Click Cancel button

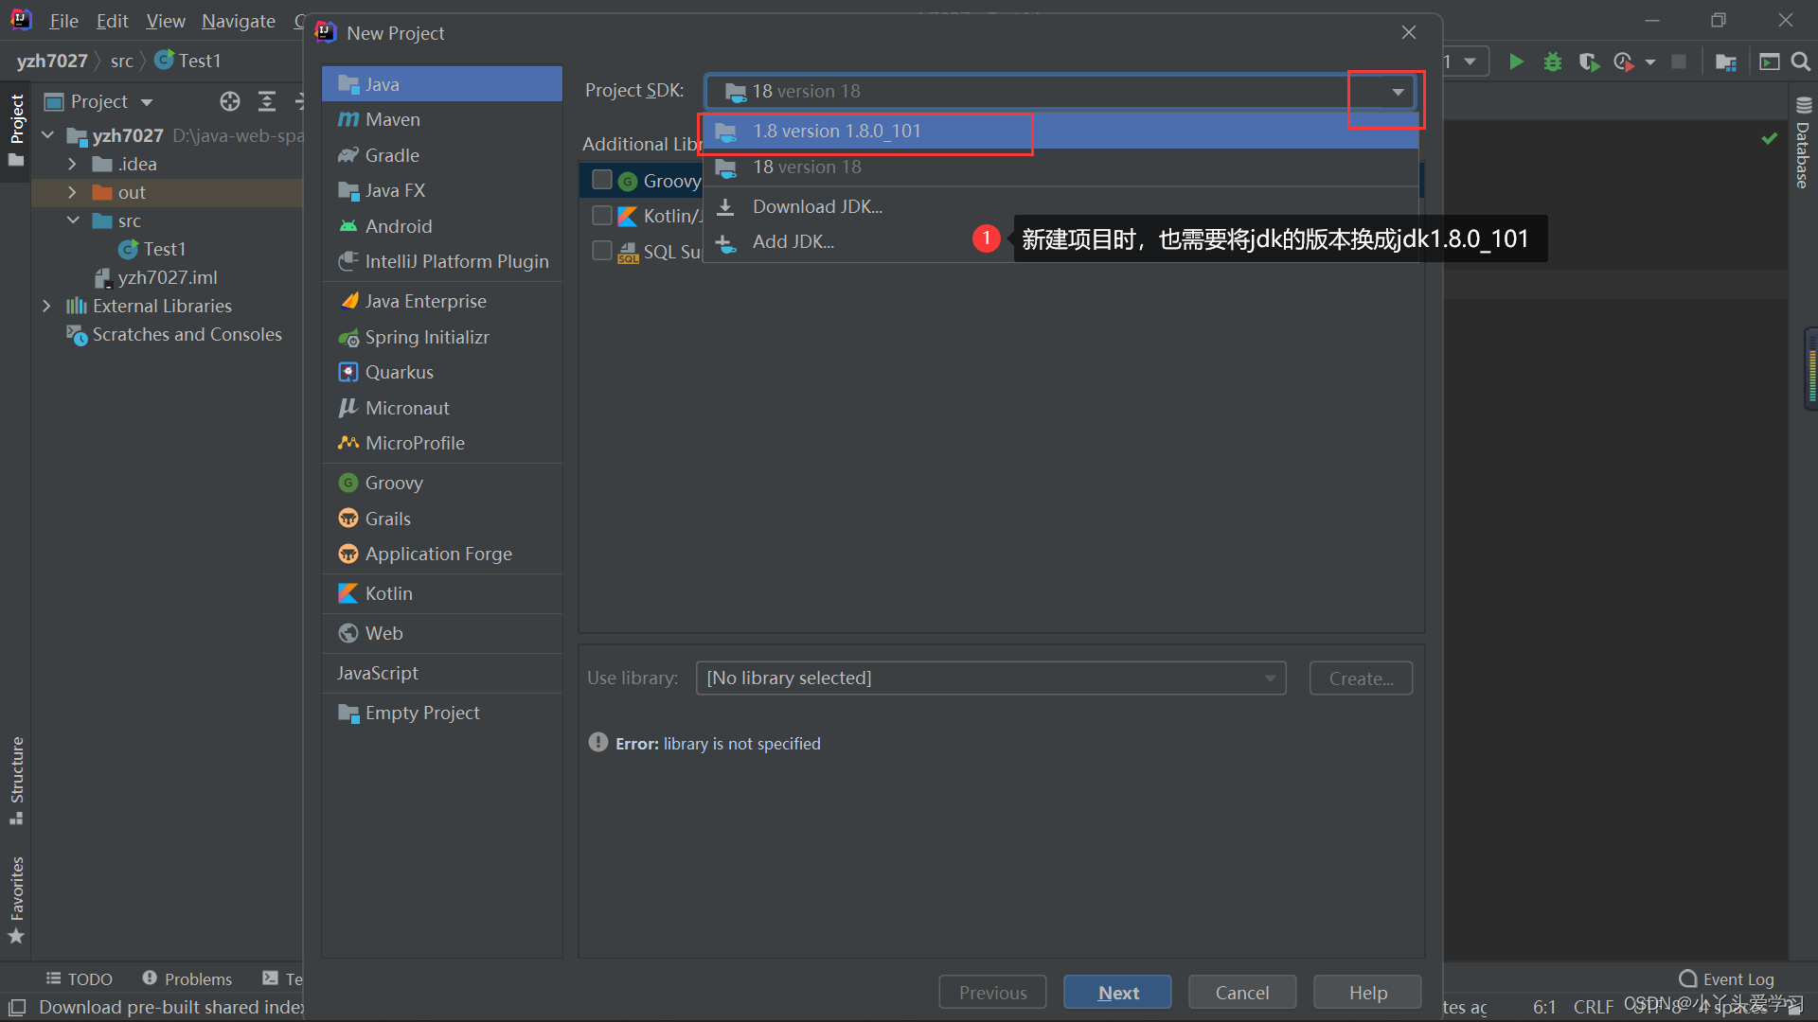[1242, 992]
